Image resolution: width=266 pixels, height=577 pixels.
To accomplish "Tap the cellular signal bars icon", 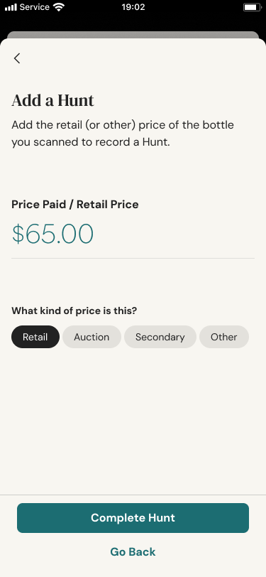I will tap(11, 7).
